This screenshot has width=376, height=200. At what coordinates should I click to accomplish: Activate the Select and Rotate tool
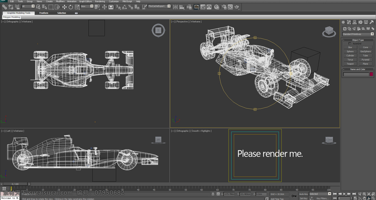tap(71, 7)
